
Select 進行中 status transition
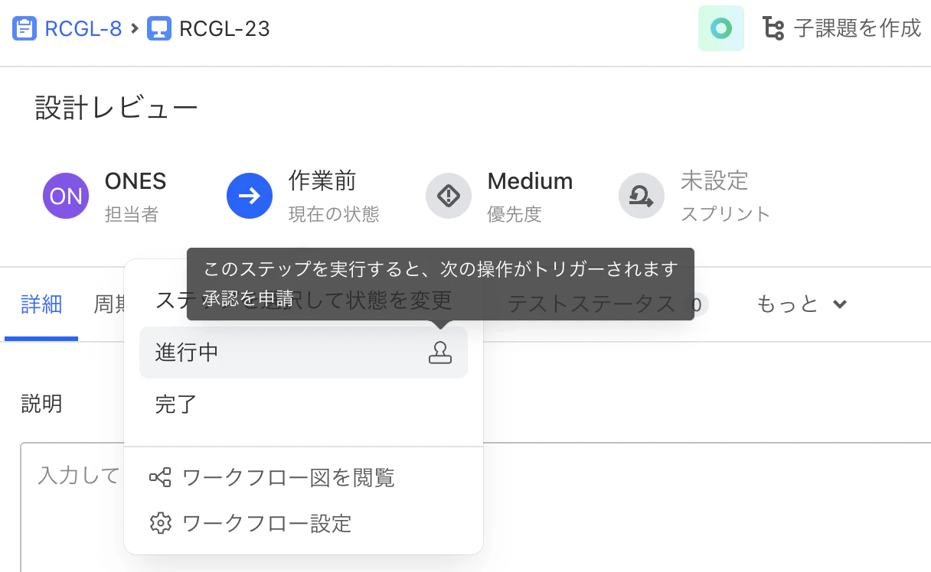(303, 353)
